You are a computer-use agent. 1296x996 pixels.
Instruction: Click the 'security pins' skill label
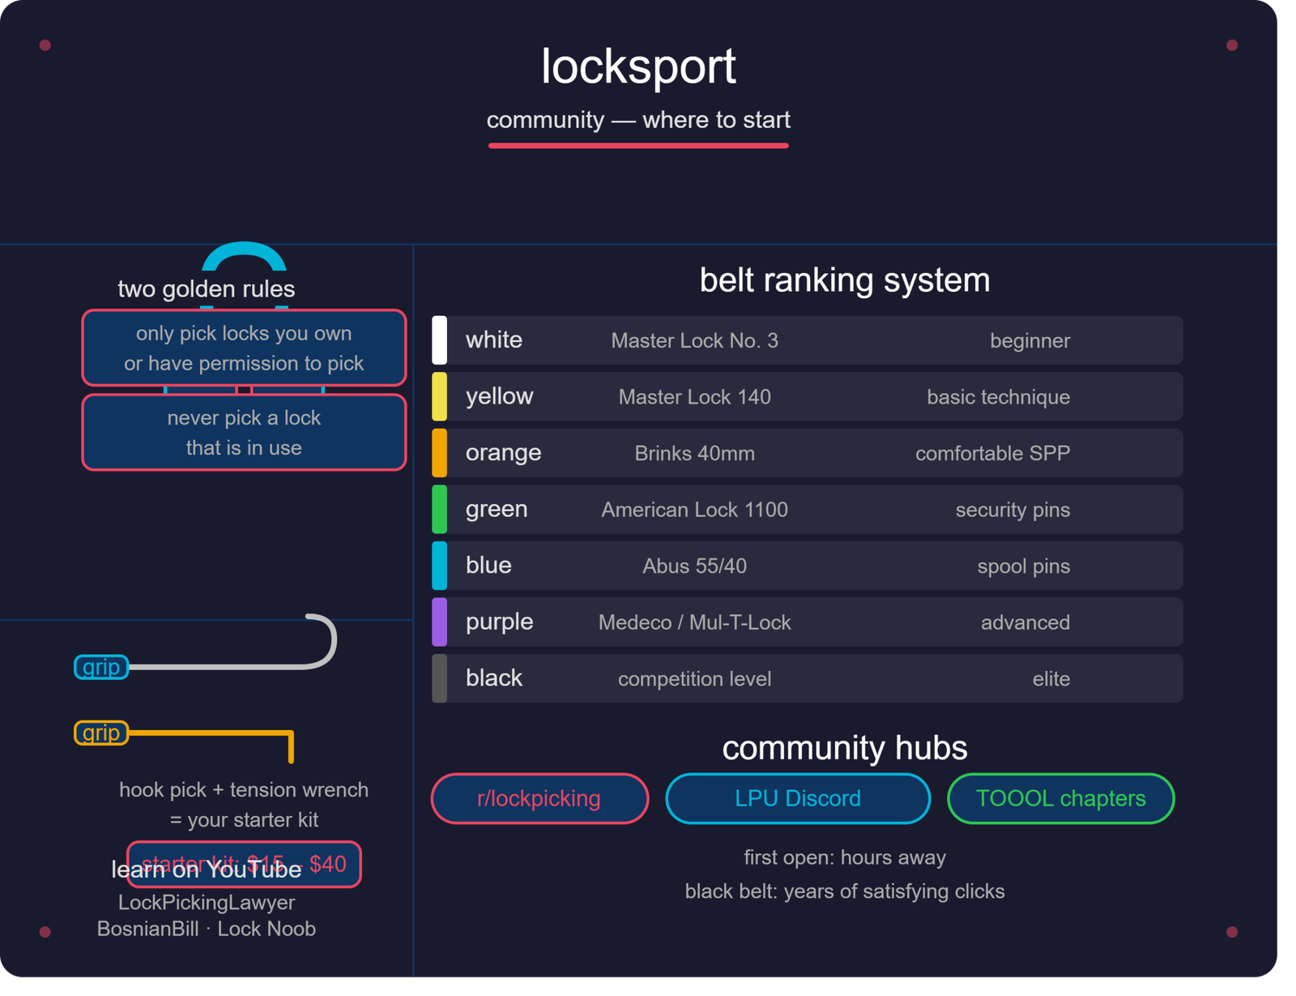pyautogui.click(x=1013, y=510)
